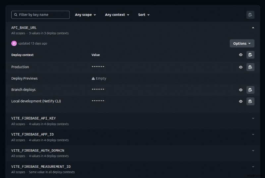The width and height of the screenshot is (265, 178).
Task: Click the masked Local development value dots
Action: coord(98,101)
